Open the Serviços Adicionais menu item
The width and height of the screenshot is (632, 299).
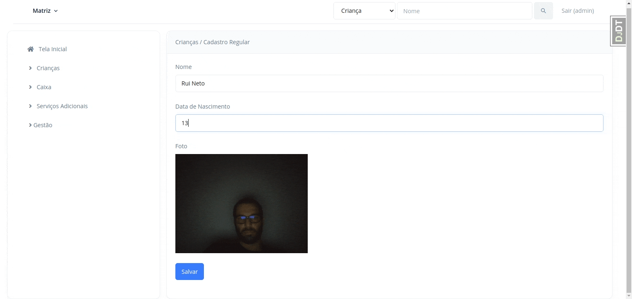(x=62, y=106)
